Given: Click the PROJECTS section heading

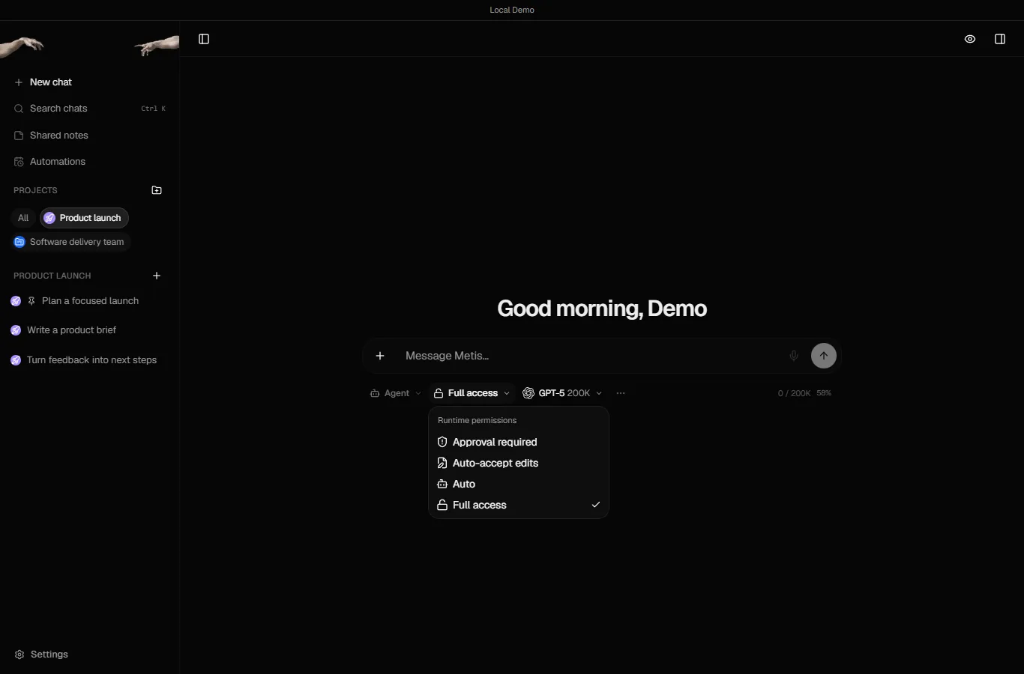Looking at the screenshot, I should (35, 190).
